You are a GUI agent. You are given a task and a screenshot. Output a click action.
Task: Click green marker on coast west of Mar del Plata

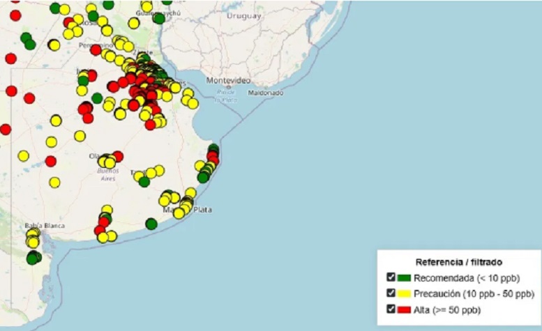point(151,224)
